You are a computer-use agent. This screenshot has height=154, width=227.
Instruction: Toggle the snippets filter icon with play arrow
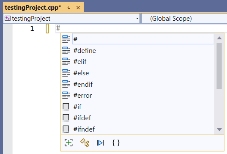coord(100,143)
